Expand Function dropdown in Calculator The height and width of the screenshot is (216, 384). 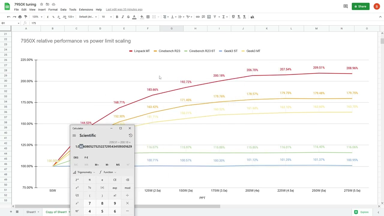(108, 172)
